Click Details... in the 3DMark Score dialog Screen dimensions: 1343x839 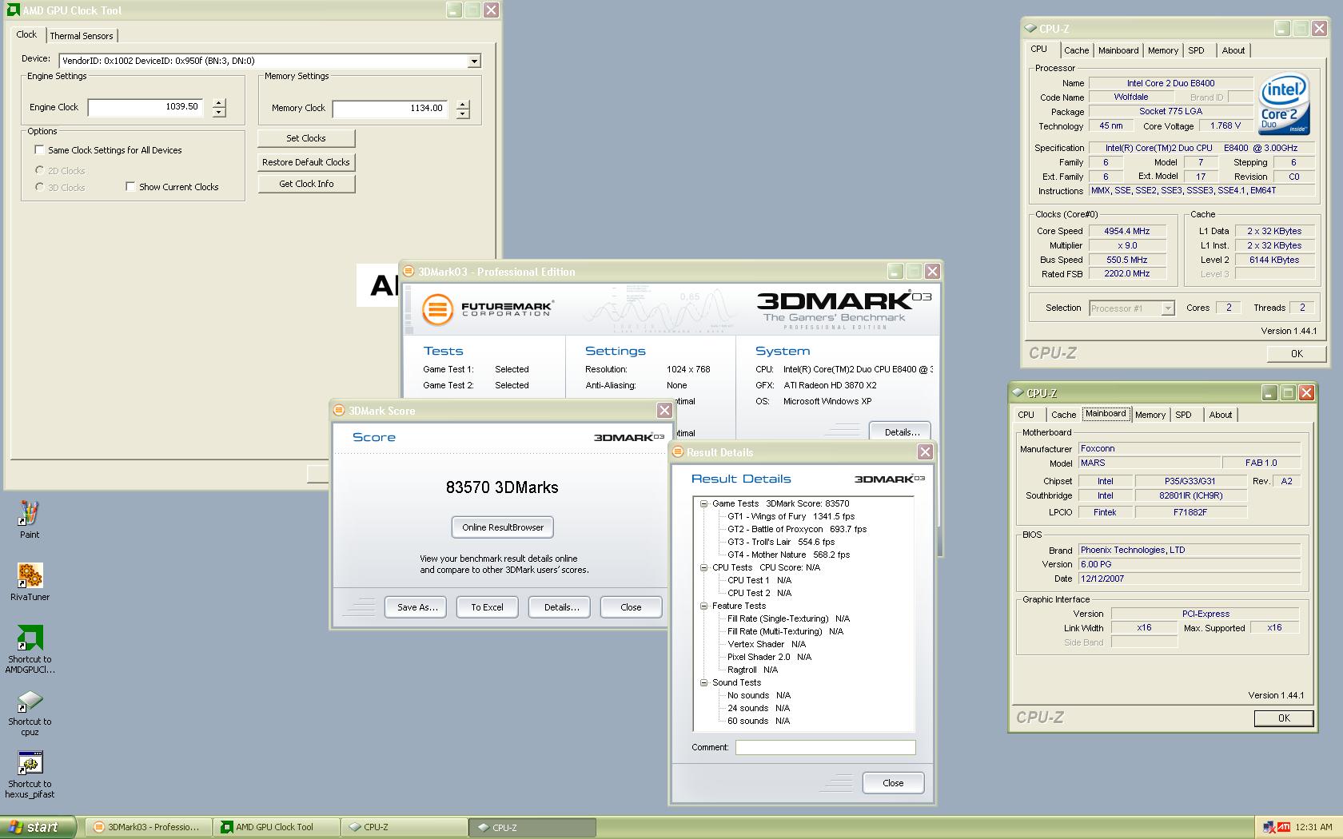pos(561,607)
